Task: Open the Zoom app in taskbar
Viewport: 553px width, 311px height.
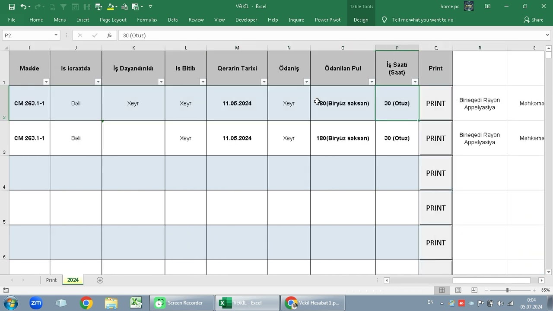Action: (x=36, y=303)
